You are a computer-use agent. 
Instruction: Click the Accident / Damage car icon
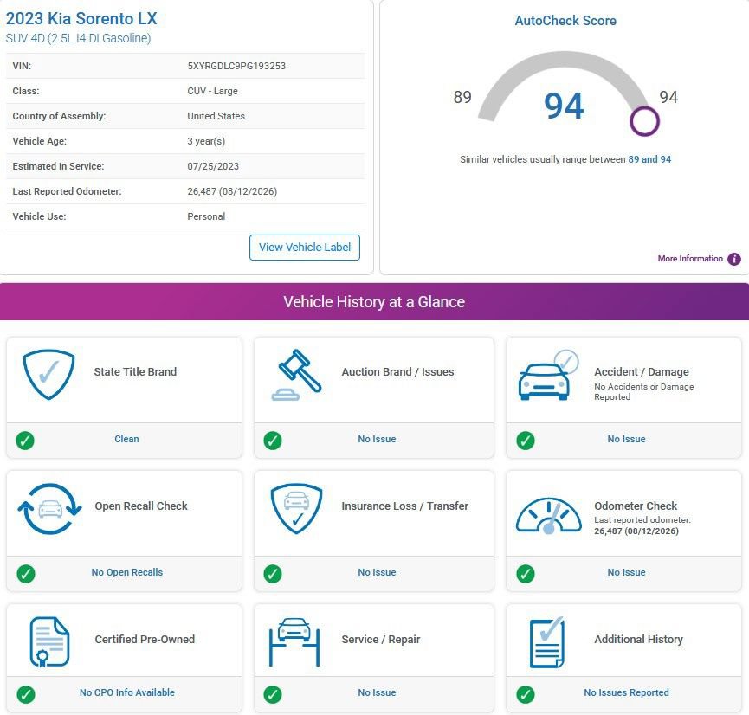tap(548, 376)
